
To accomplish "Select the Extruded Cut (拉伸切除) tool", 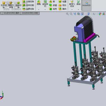I will (4, 5).
